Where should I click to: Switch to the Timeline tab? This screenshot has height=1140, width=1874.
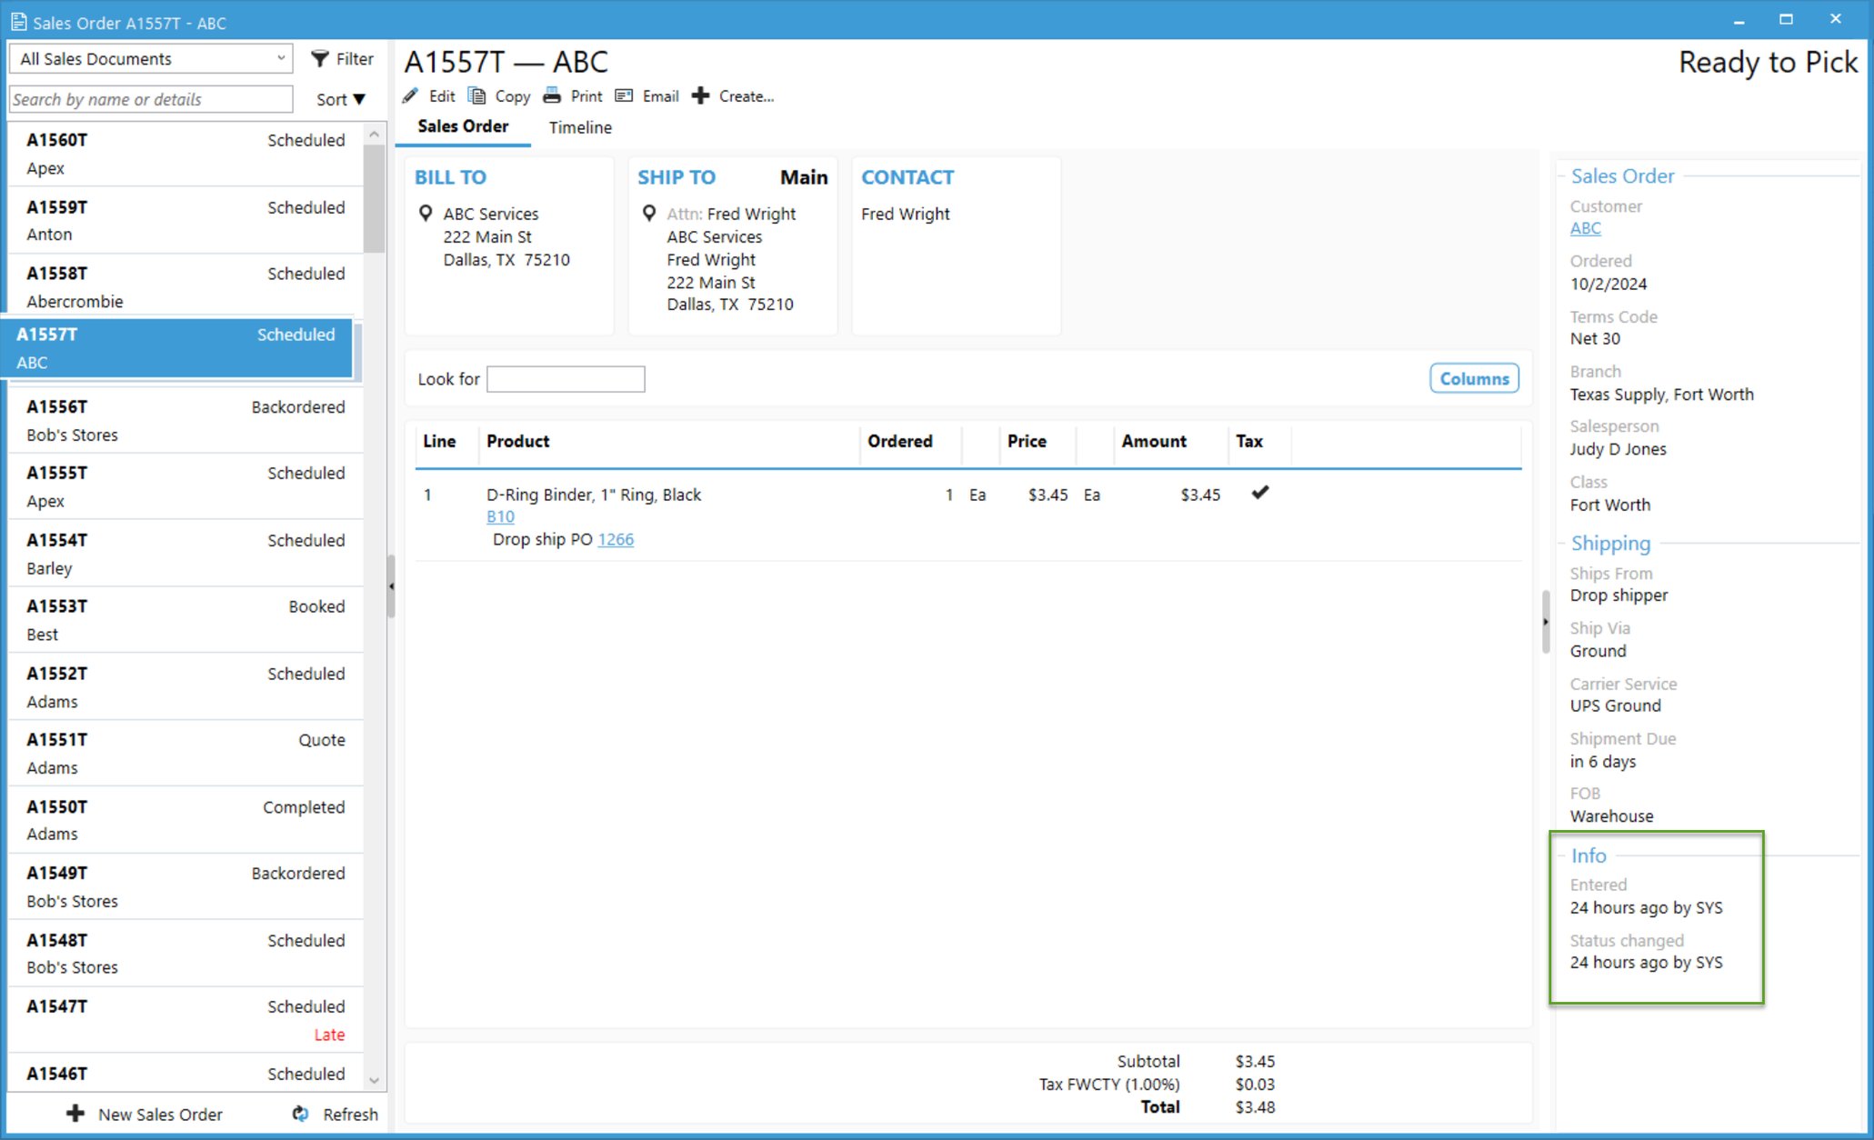point(579,127)
